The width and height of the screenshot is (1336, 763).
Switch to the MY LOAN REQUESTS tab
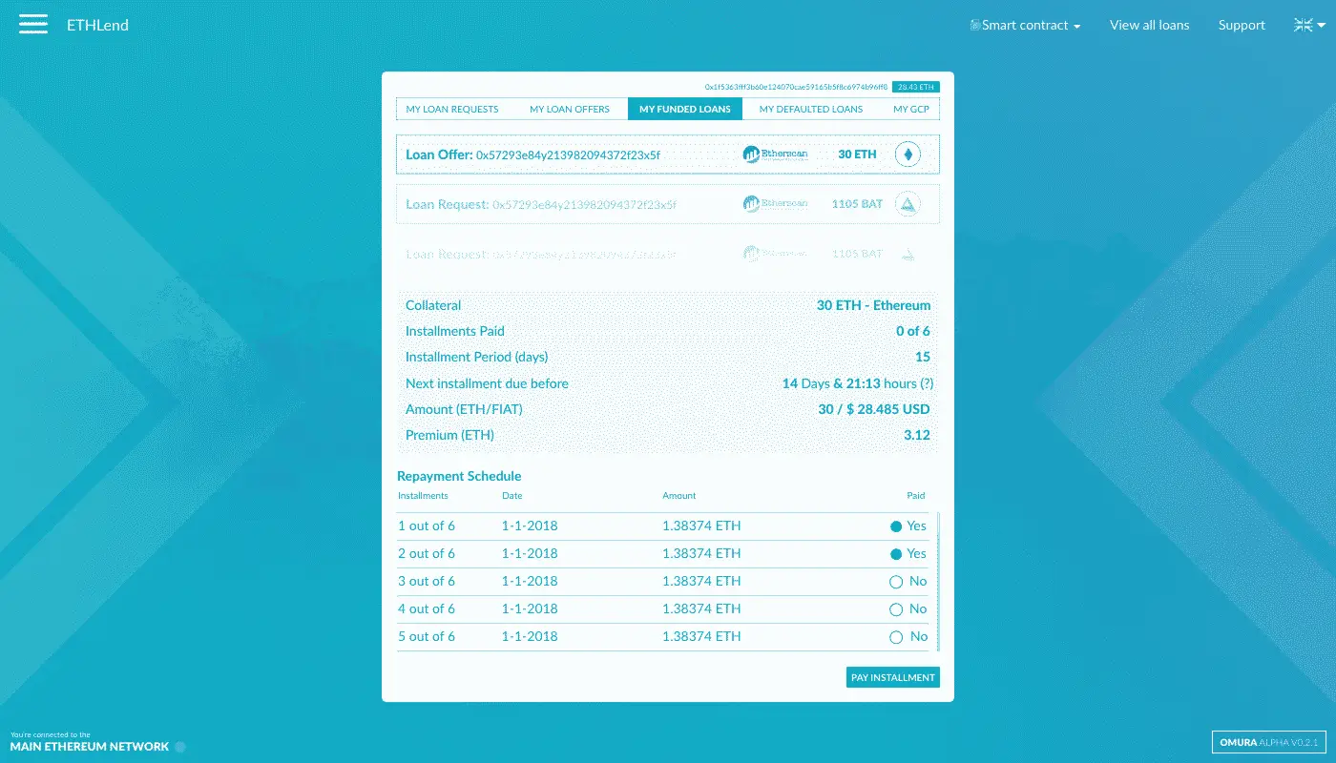[x=451, y=109]
